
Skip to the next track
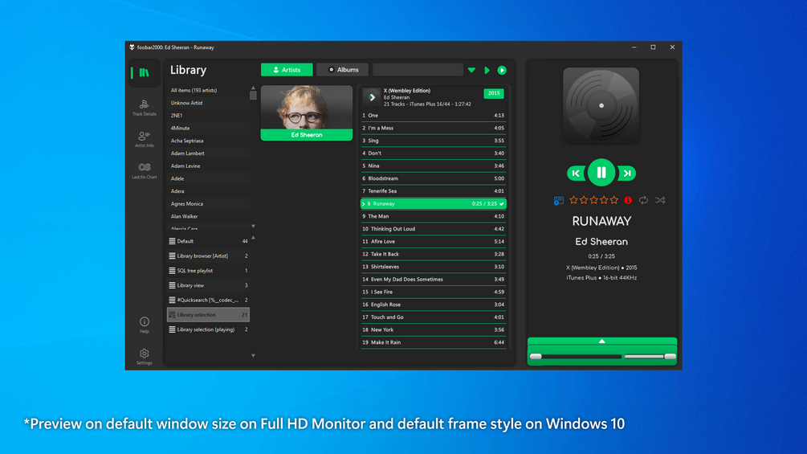627,173
